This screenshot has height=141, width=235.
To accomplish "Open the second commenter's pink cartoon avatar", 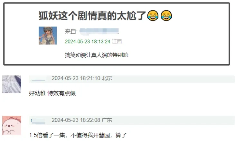I will tap(12, 126).
